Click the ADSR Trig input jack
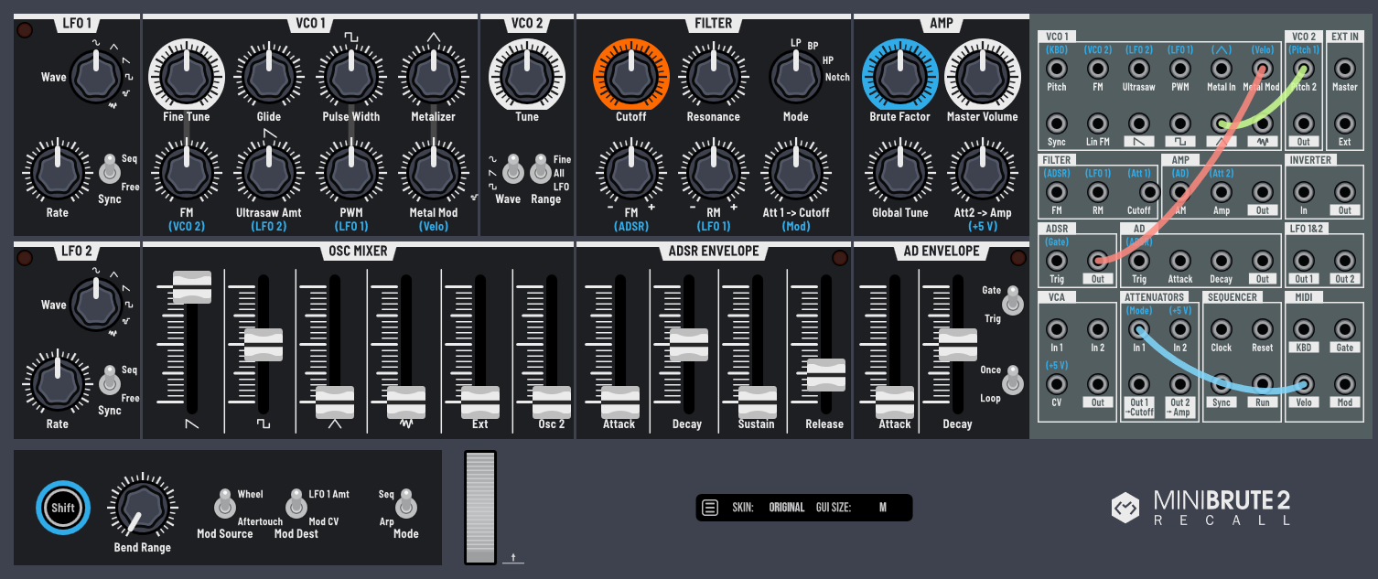The image size is (1378, 579). tap(1057, 261)
